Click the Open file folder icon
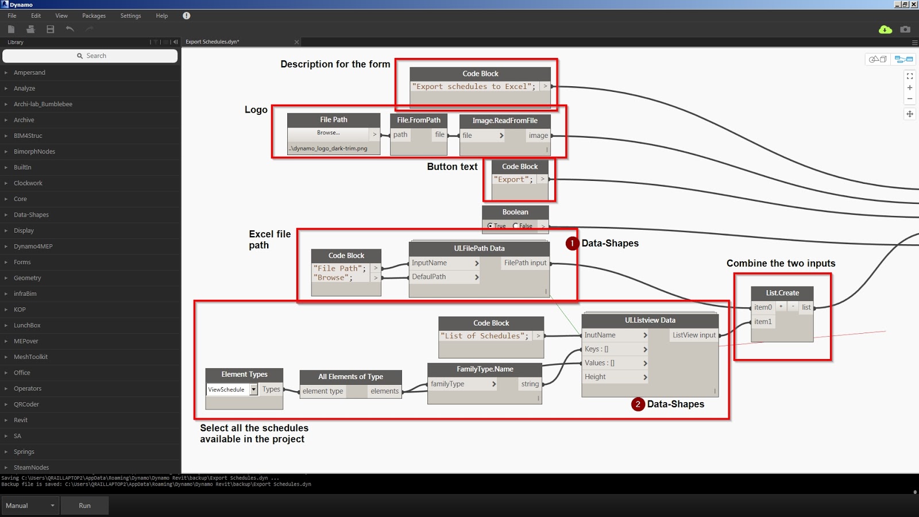Screen dimensions: 919x517 coord(30,29)
